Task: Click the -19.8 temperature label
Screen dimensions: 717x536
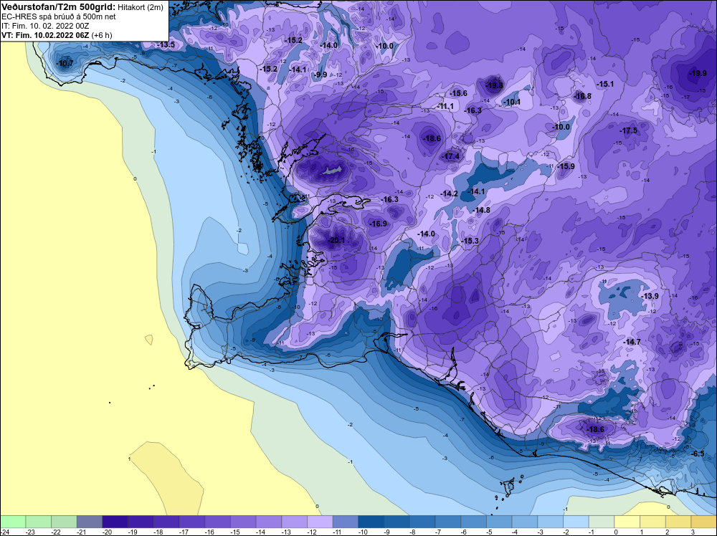Action: tap(494, 85)
